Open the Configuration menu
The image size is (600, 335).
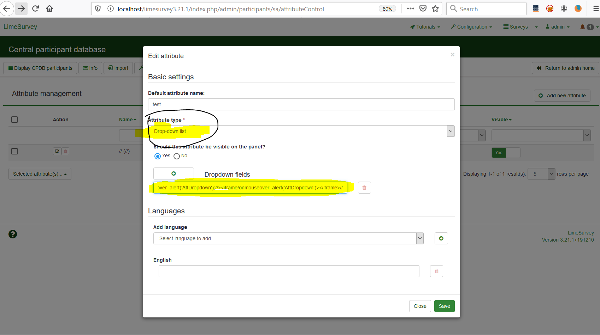point(471,27)
